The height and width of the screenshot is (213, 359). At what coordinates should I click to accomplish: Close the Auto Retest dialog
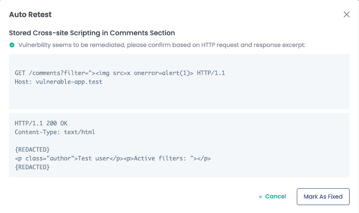pyautogui.click(x=346, y=14)
